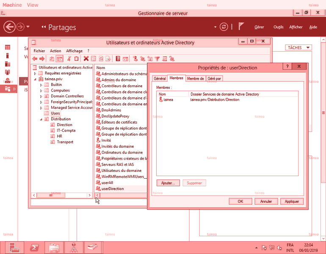Select the Direction organizational unit

click(x=64, y=125)
